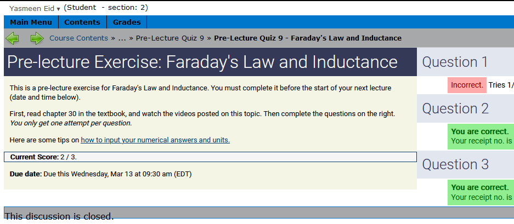The image size is (514, 224).
Task: Open the Main Menu item
Action: pyautogui.click(x=31, y=22)
